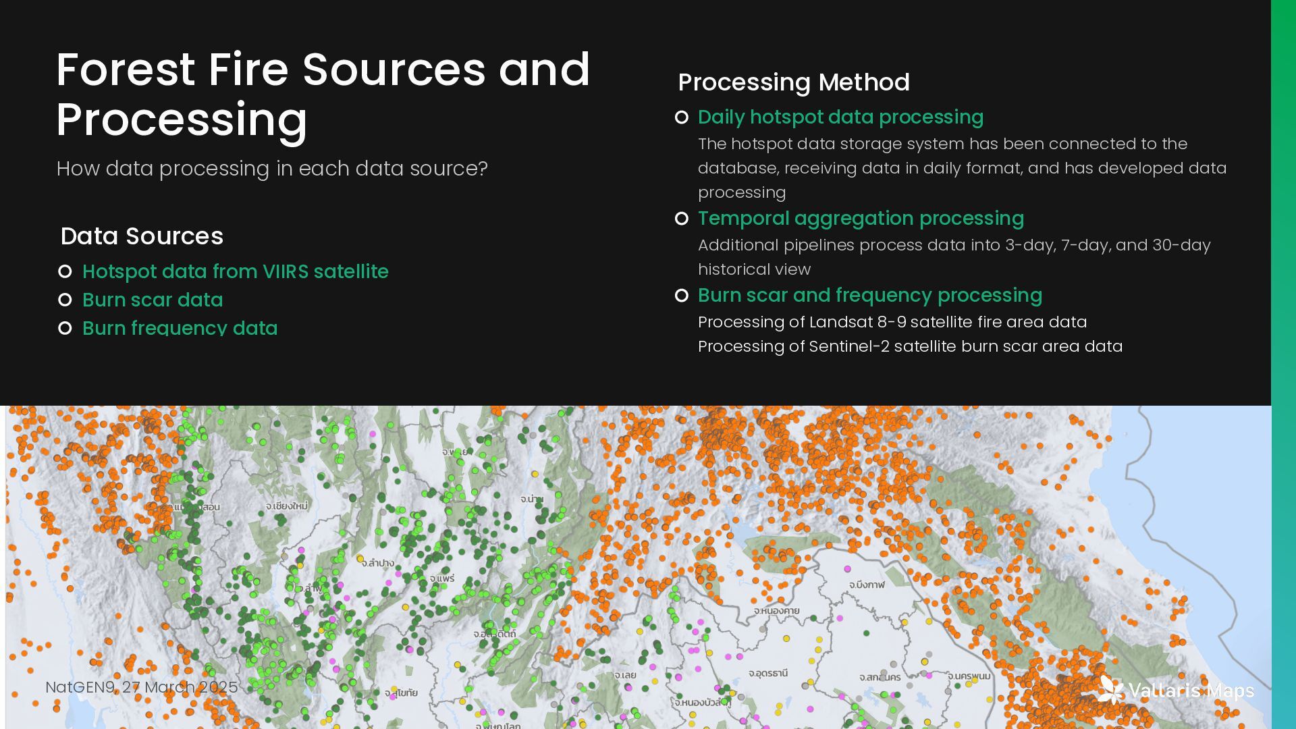
Task: Click the Vallaris Maps brand text
Action: click(1191, 691)
